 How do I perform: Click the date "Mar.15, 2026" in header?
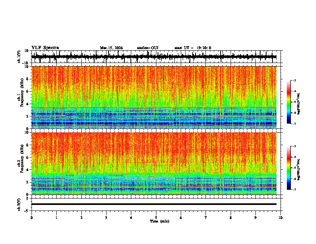pyautogui.click(x=111, y=48)
